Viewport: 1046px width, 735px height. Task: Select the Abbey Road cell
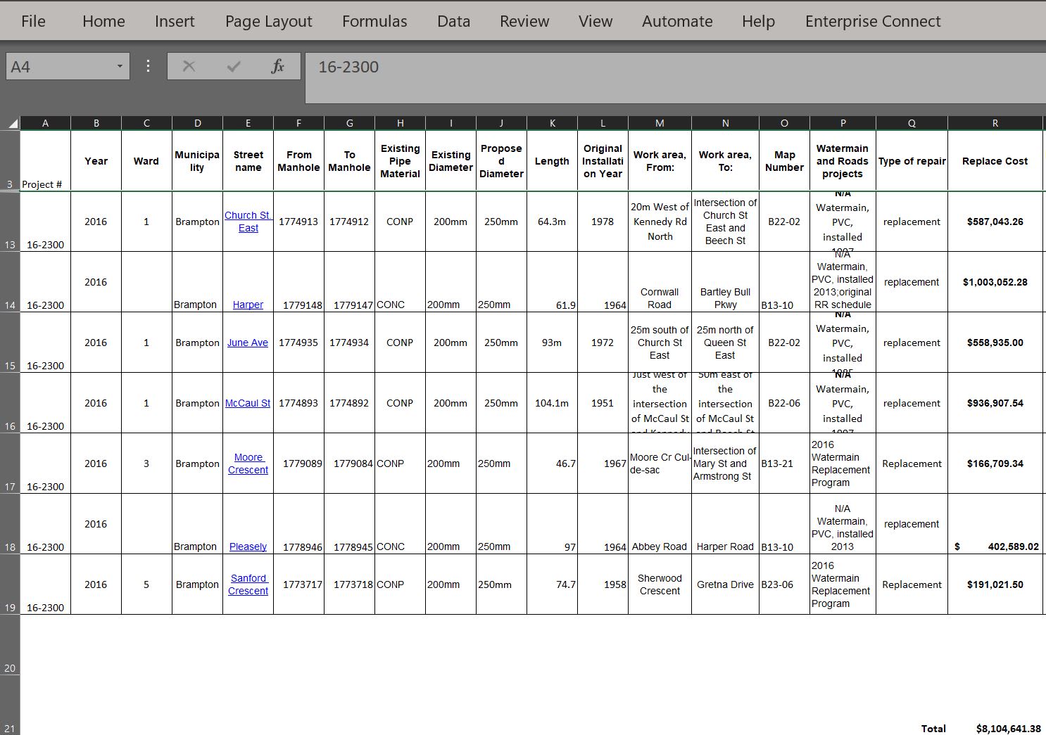pos(660,524)
